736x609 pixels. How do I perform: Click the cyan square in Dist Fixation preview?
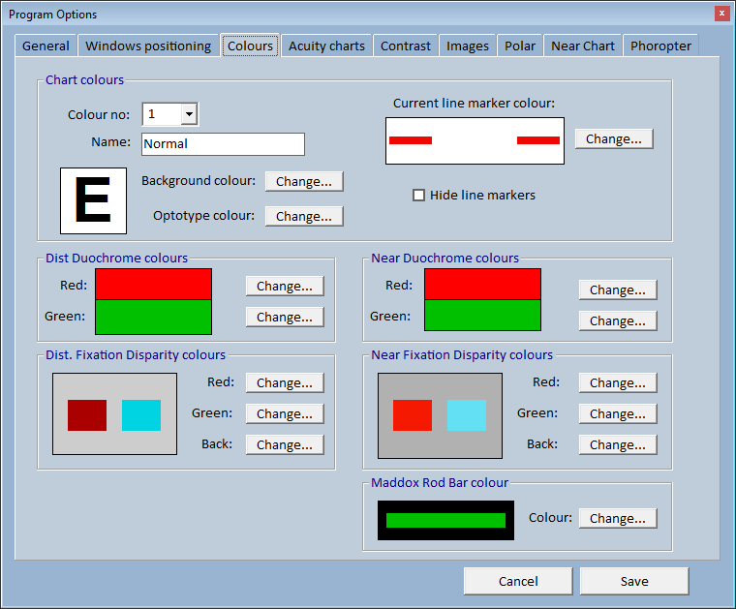[141, 415]
